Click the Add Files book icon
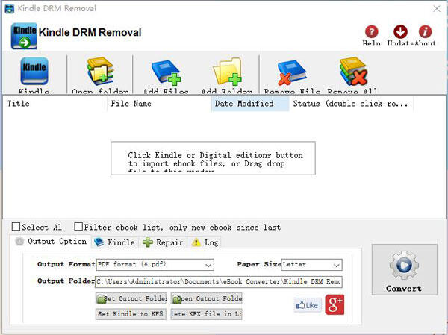 pos(166,74)
